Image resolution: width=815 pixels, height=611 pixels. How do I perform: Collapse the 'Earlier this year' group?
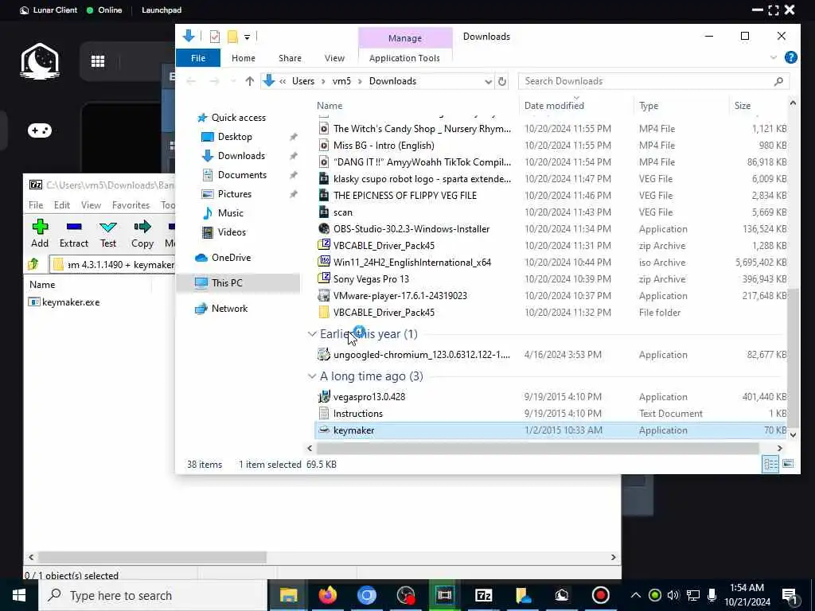pos(312,334)
